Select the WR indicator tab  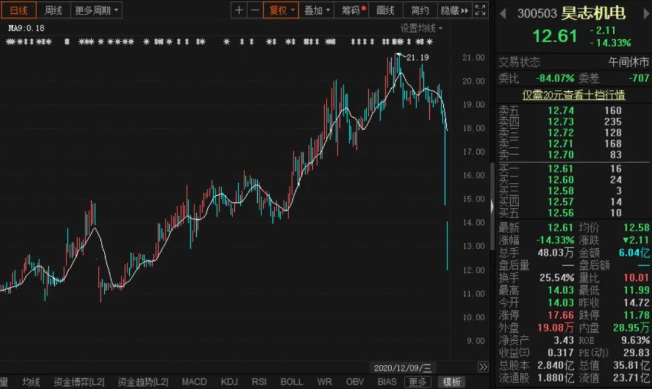pos(324,382)
